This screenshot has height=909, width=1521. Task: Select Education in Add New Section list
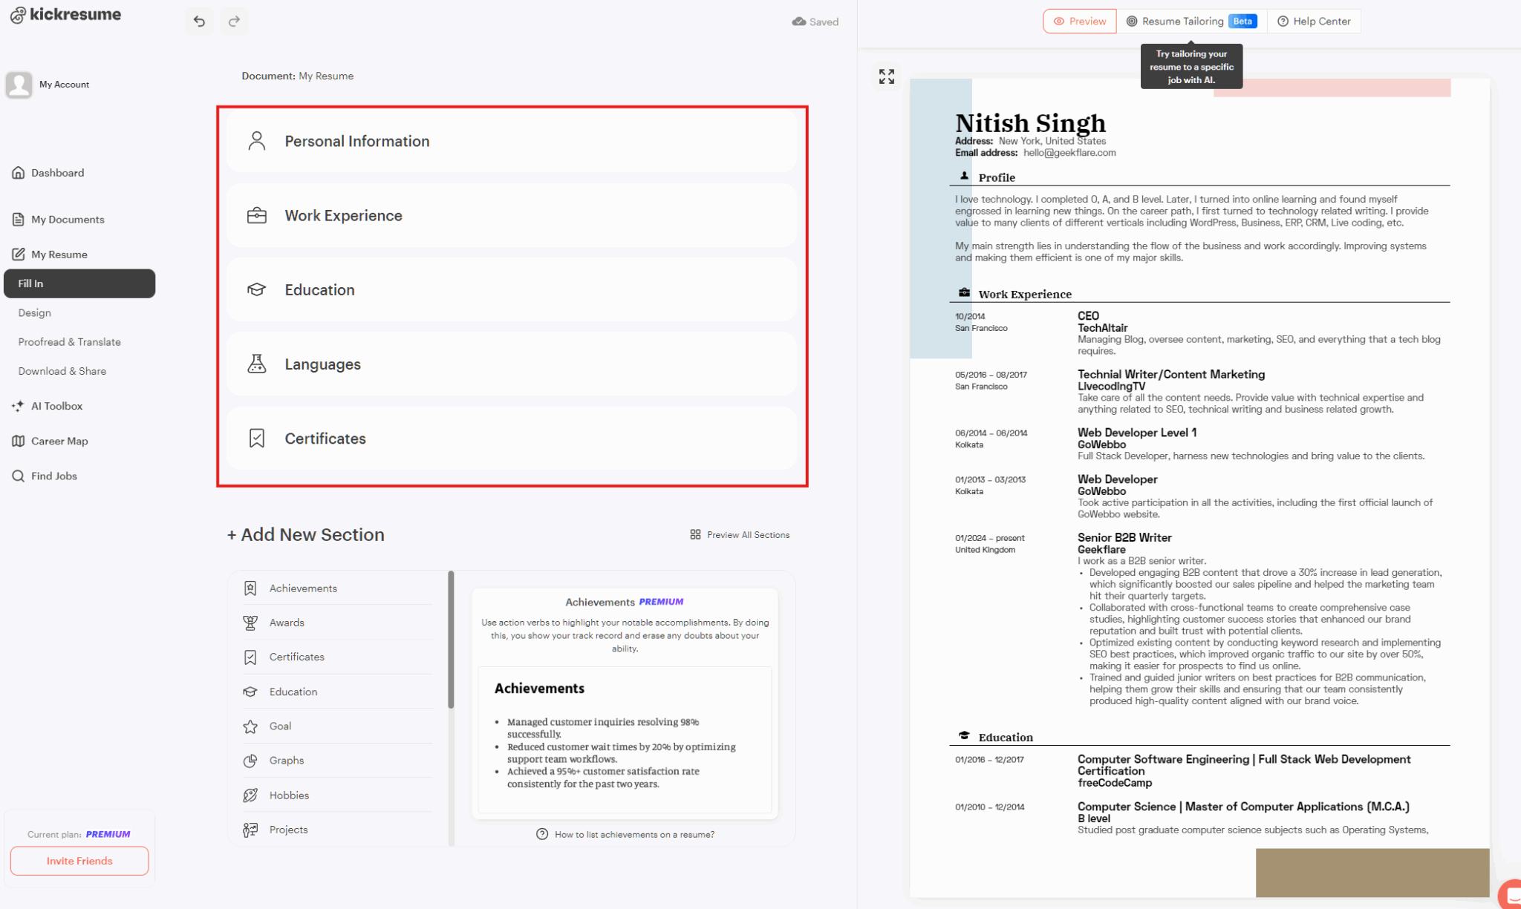(x=338, y=692)
